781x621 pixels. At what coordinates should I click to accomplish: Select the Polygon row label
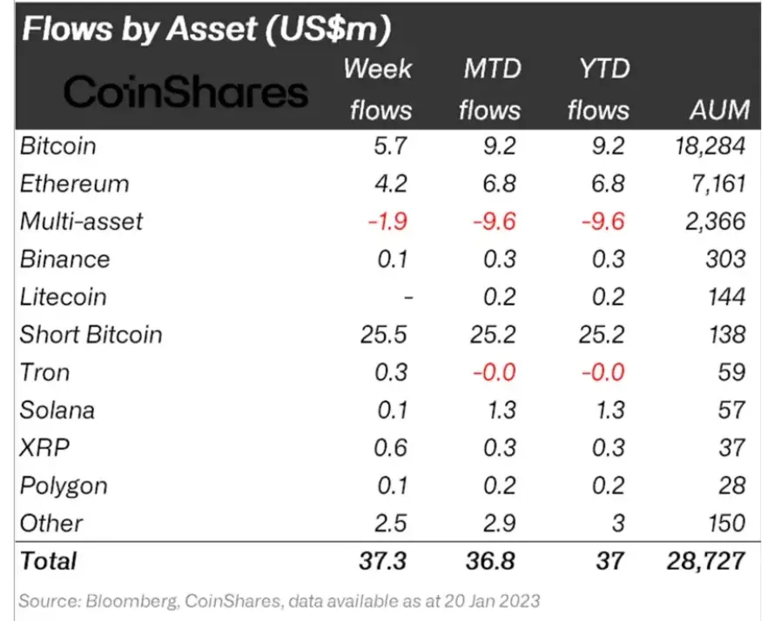pyautogui.click(x=63, y=484)
